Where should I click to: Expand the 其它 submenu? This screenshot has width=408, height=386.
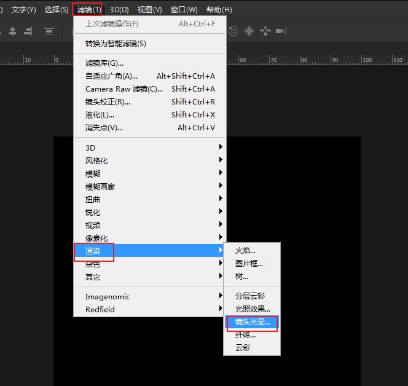point(150,277)
